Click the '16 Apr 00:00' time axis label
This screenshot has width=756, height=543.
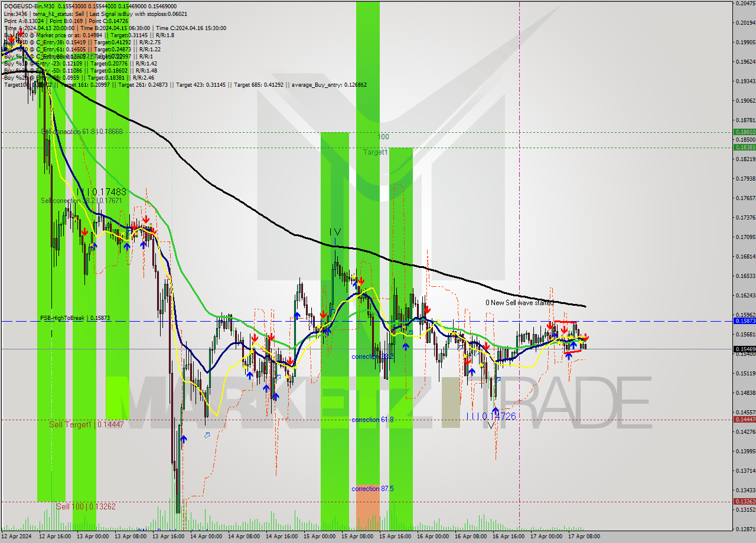[433, 537]
